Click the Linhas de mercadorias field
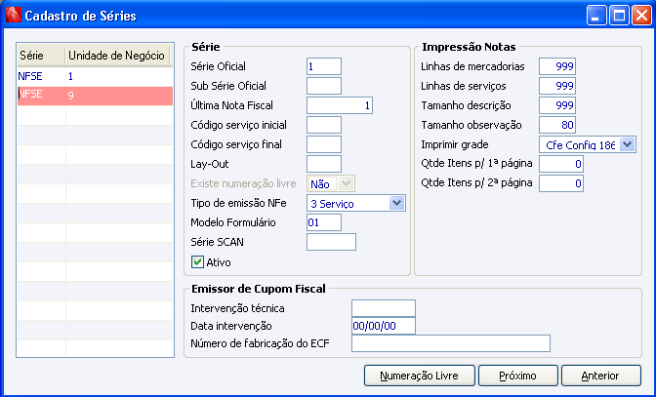This screenshot has height=397, width=656. (557, 66)
